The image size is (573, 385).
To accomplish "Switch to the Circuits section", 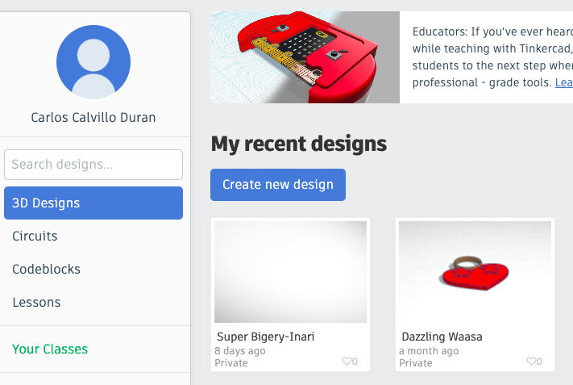I will point(35,236).
